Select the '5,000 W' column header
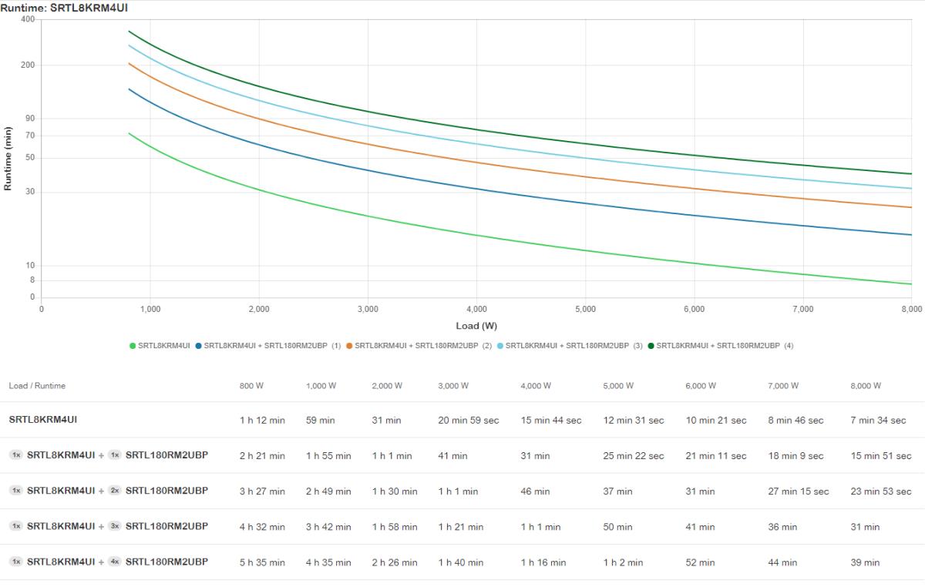The image size is (925, 587). click(618, 386)
